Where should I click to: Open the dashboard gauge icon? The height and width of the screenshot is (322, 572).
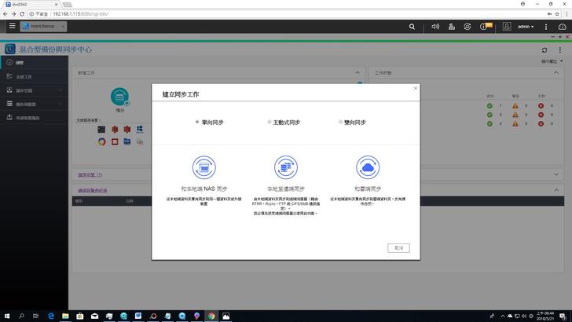[561, 26]
